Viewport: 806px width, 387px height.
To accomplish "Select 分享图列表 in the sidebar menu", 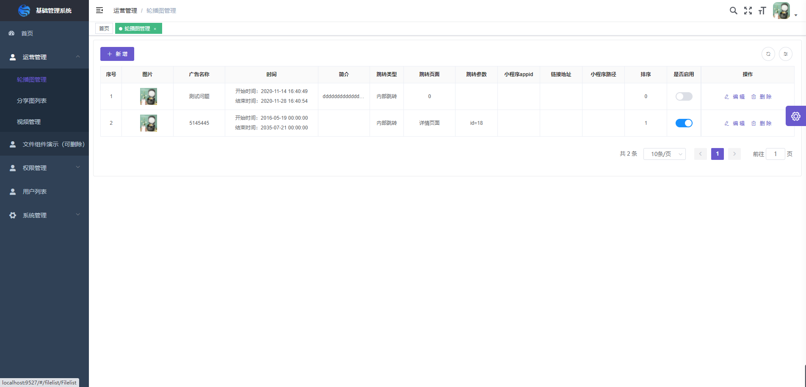I will coord(31,101).
